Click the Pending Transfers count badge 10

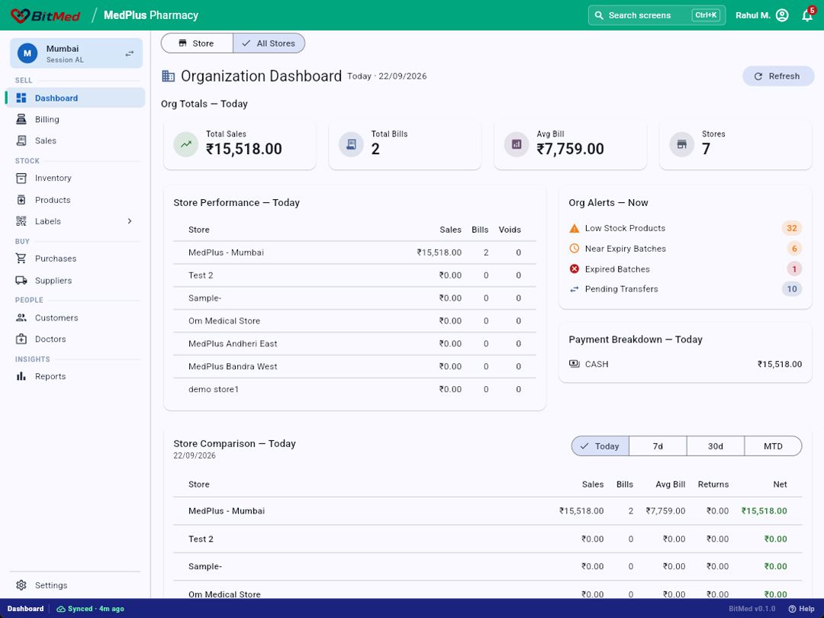(x=791, y=289)
